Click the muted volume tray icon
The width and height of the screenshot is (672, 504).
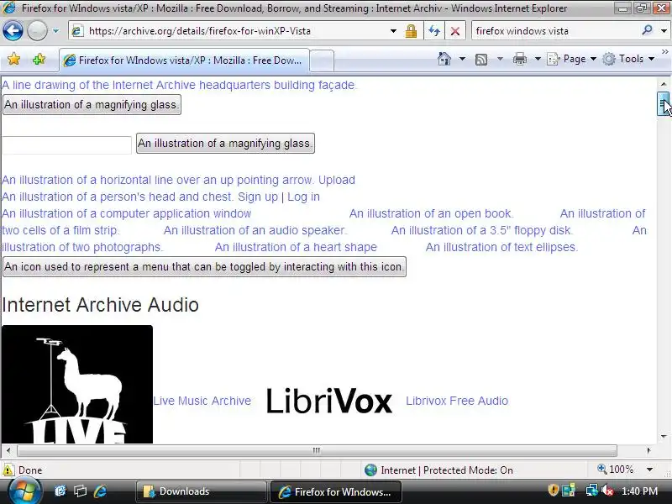tap(607, 491)
